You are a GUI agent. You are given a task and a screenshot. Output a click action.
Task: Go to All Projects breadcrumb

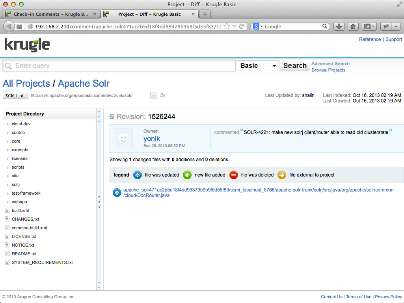point(26,84)
